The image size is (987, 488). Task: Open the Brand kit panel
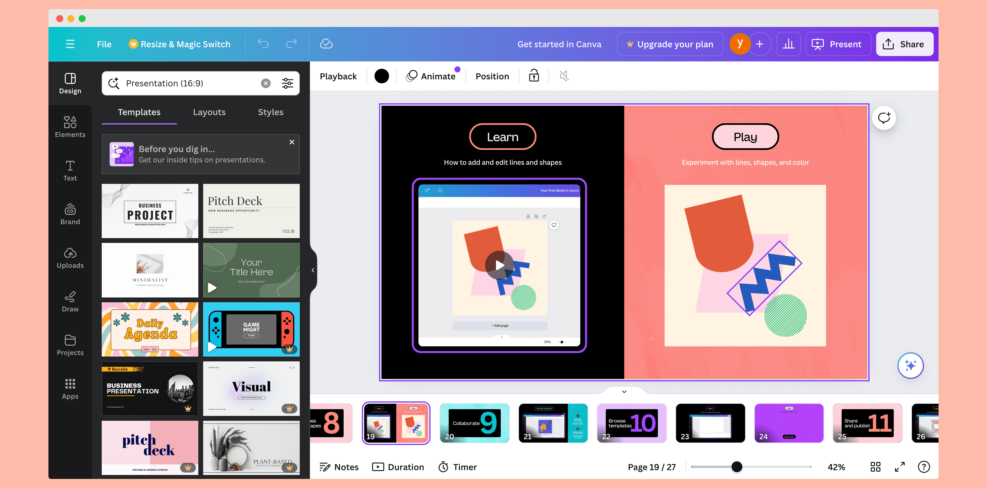[x=70, y=214]
